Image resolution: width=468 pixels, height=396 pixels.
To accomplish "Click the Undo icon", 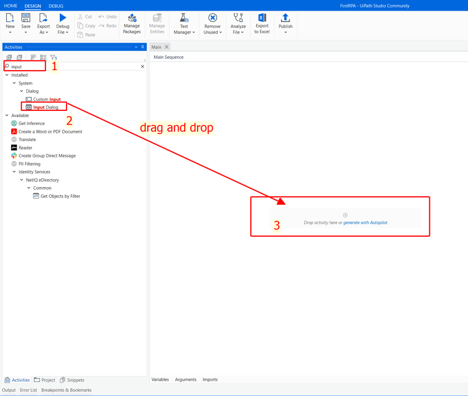I will click(101, 17).
